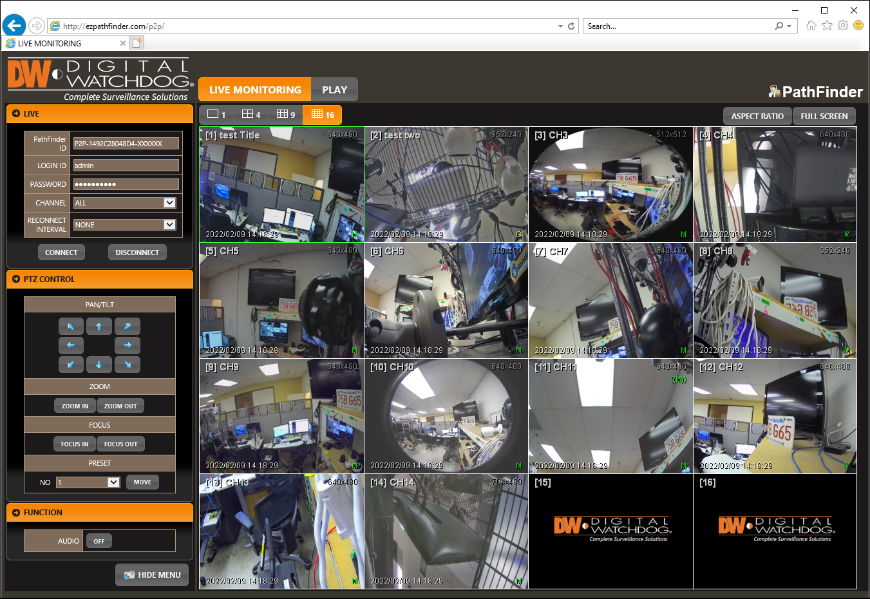Switch to the PLAY tab
Screen dimensions: 870x599
coord(334,90)
